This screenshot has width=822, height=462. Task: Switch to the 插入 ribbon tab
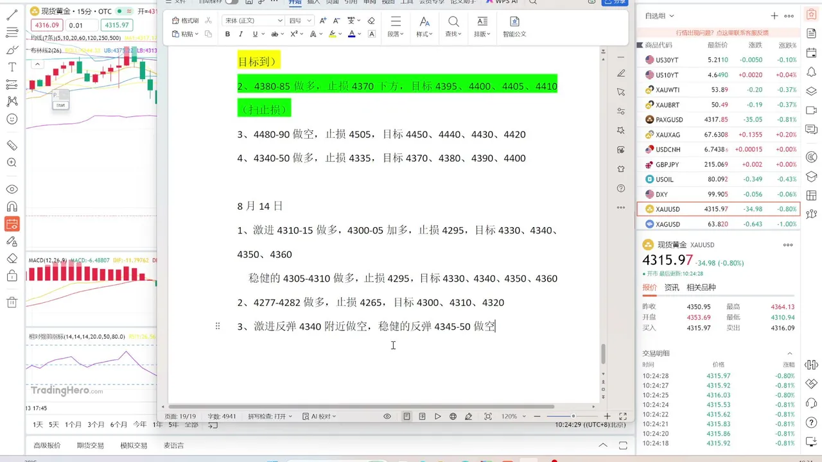coord(313,2)
